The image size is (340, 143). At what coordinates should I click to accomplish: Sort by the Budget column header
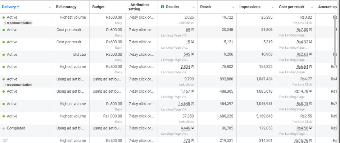click(99, 7)
